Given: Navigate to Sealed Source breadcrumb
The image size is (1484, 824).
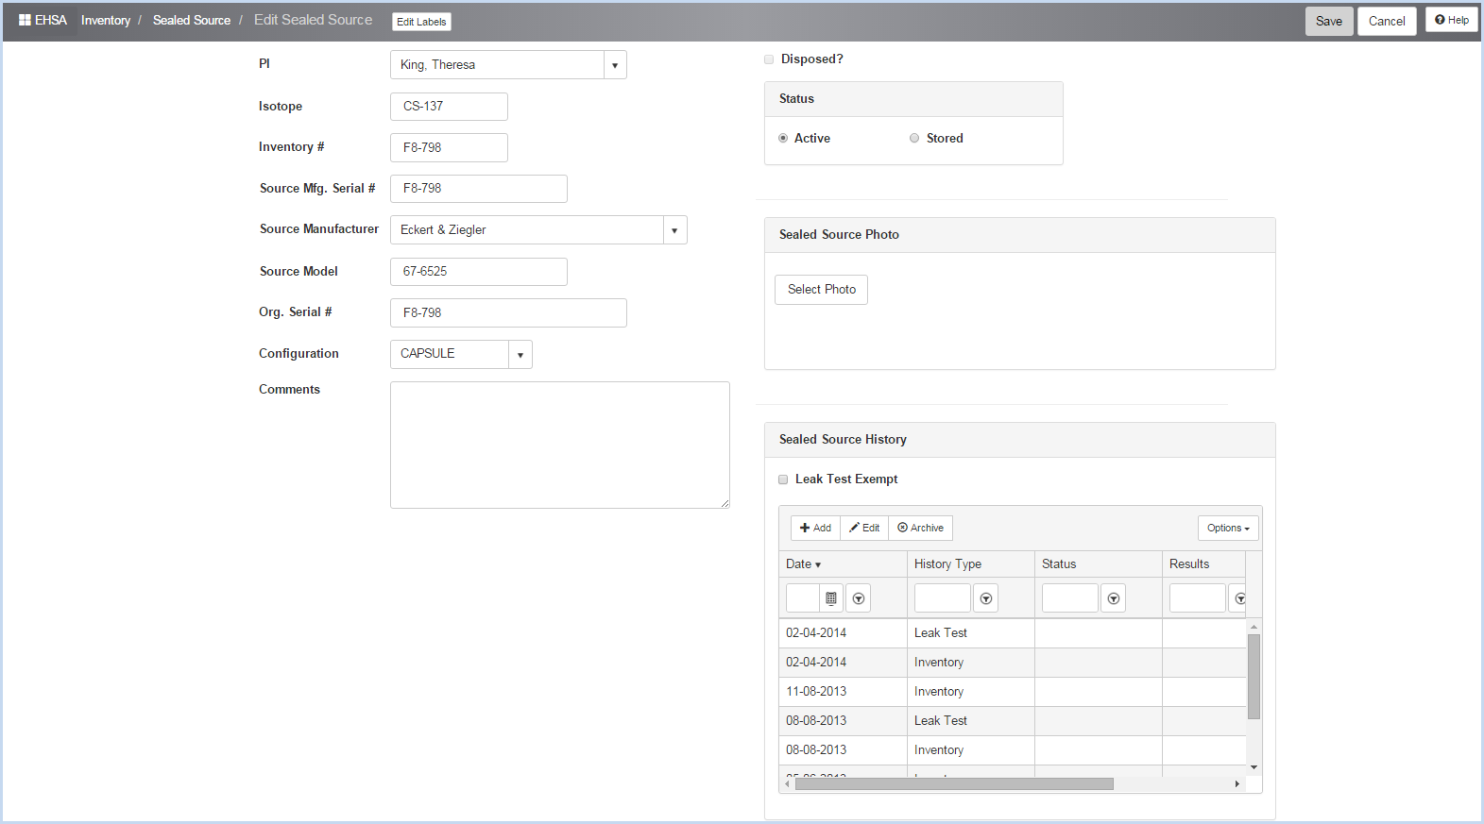Looking at the screenshot, I should [x=192, y=20].
